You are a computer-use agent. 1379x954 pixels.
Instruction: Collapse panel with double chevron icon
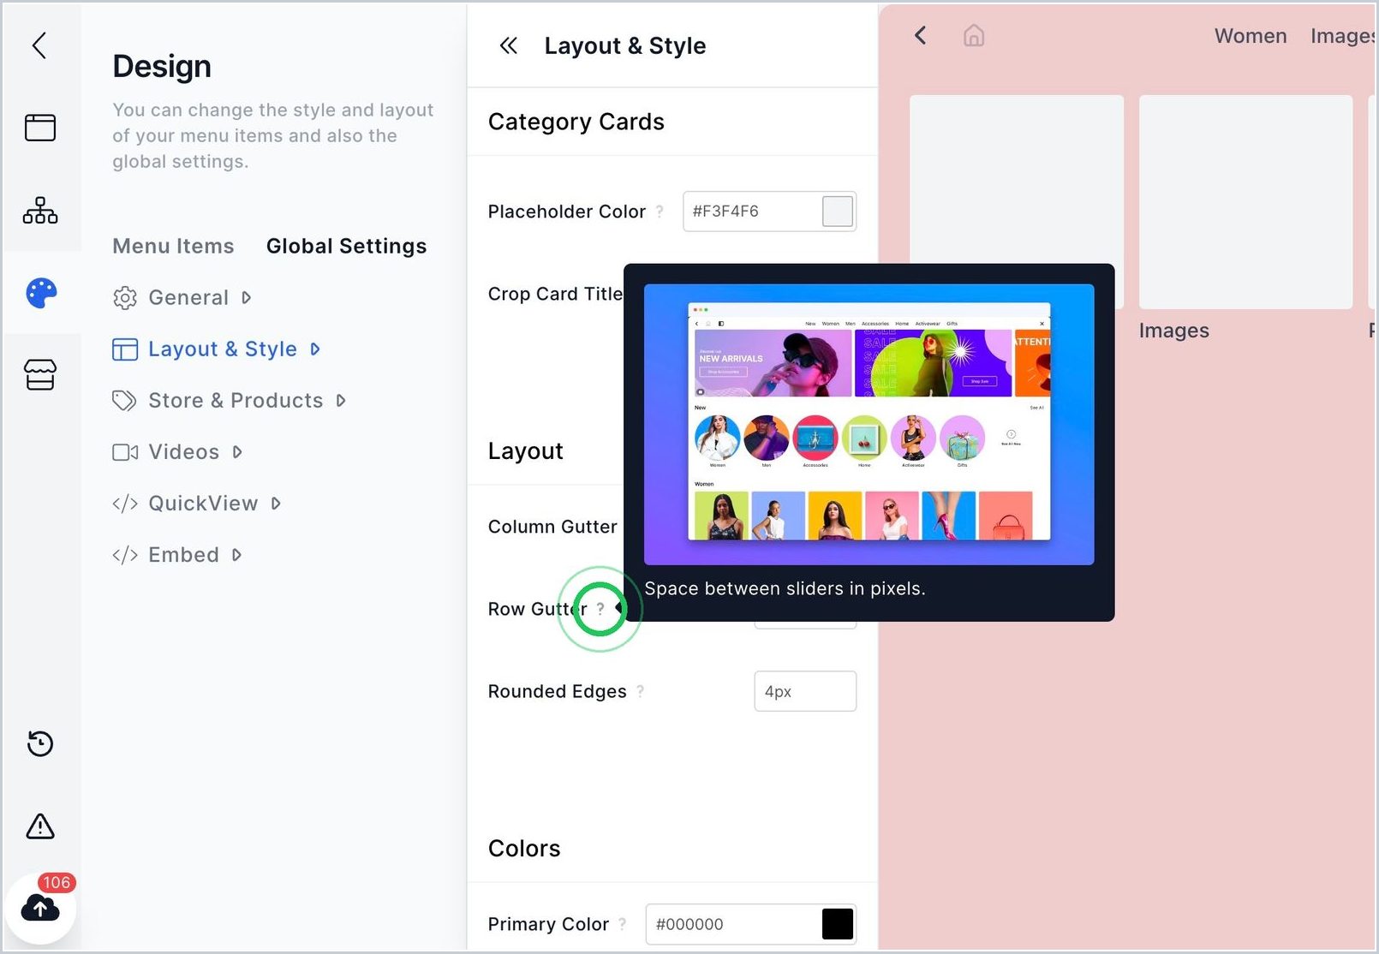point(509,45)
